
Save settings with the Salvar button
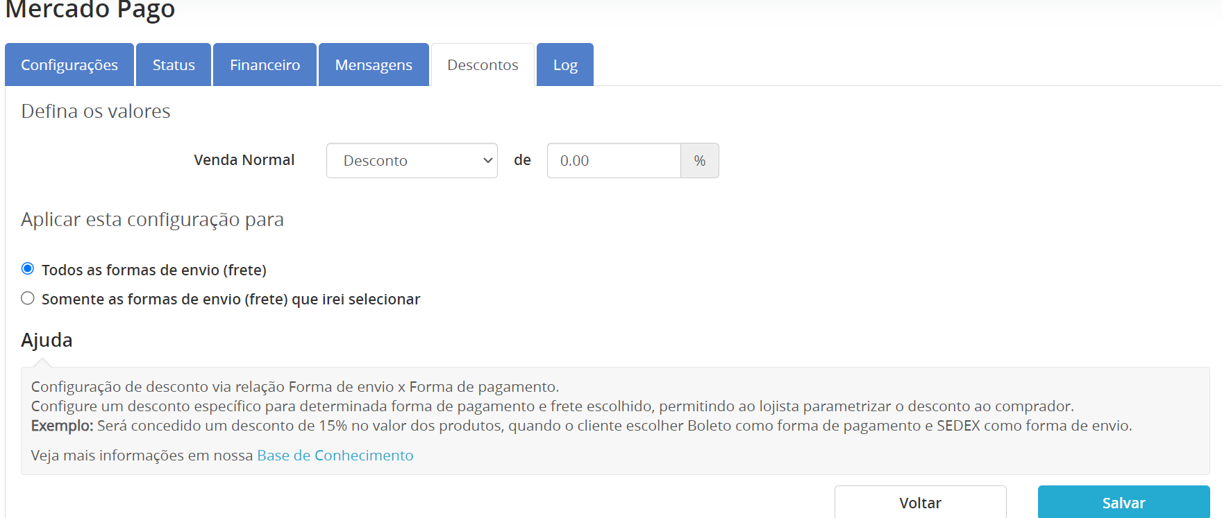(1123, 502)
